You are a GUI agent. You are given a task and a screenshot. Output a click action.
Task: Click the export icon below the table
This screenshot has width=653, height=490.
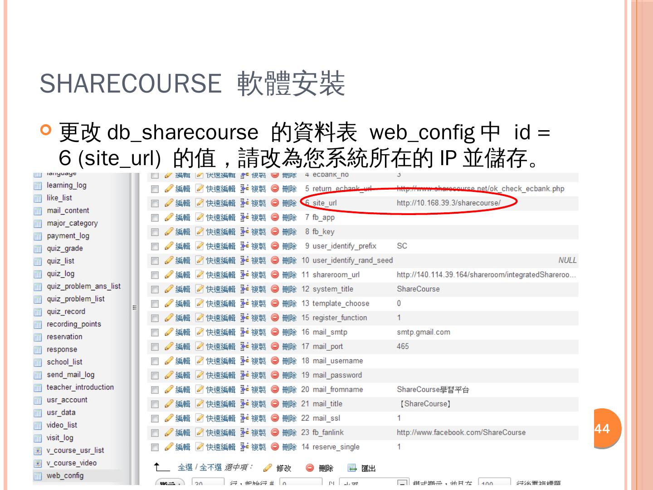click(352, 468)
